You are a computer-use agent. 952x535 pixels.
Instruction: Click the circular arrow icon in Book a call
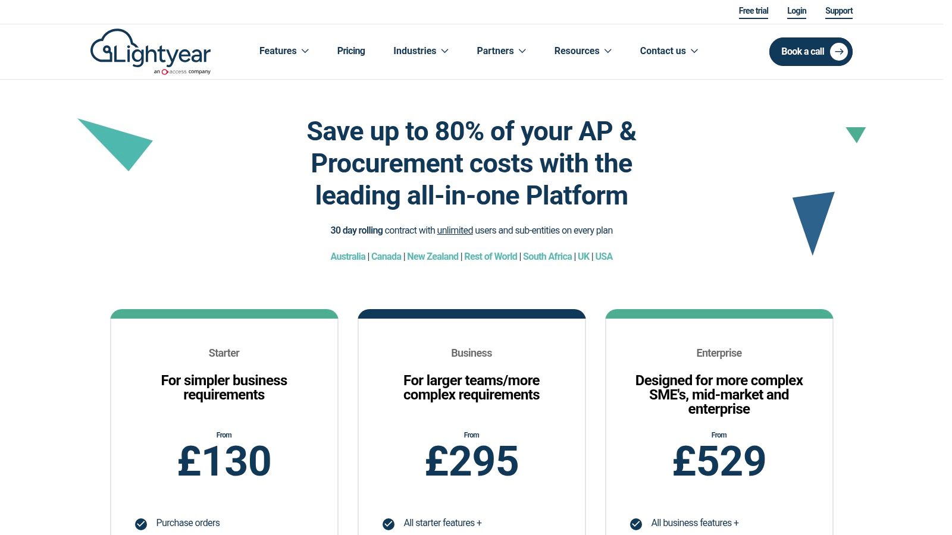[839, 52]
